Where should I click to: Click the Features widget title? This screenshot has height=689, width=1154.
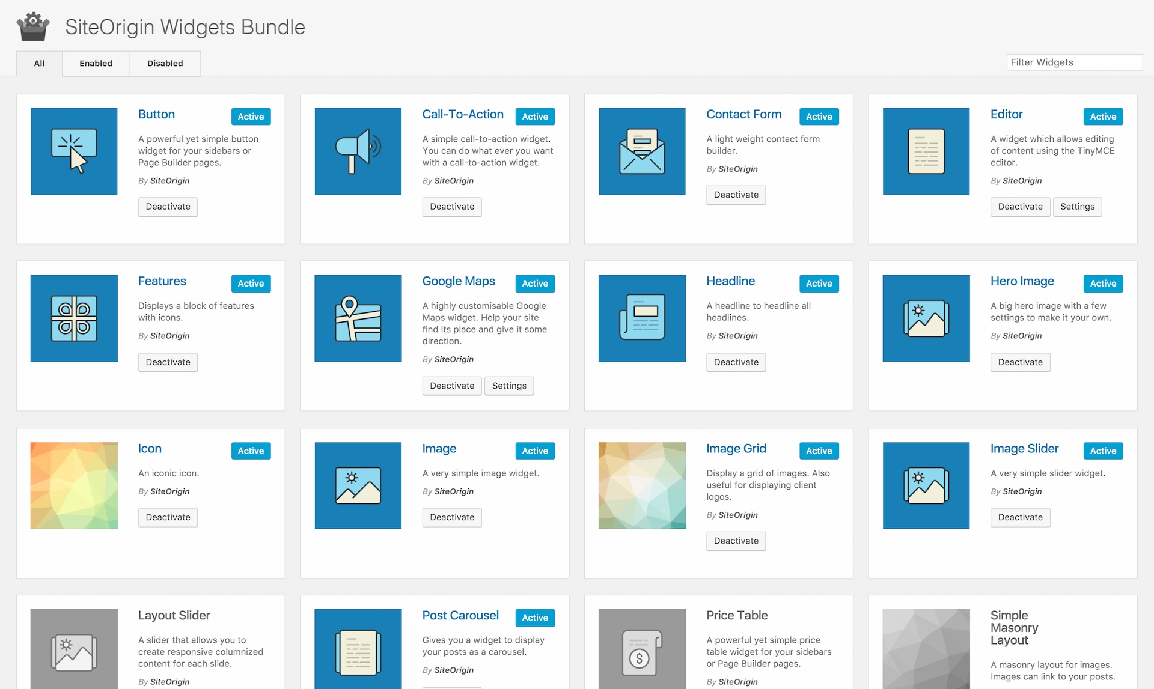pyautogui.click(x=162, y=281)
